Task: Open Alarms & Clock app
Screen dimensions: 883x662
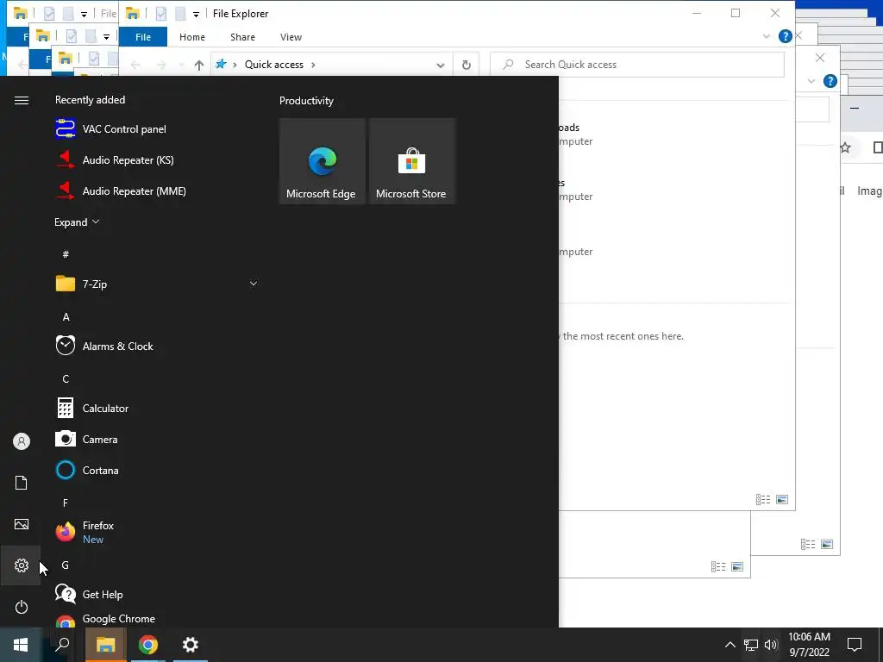Action: [x=158, y=346]
